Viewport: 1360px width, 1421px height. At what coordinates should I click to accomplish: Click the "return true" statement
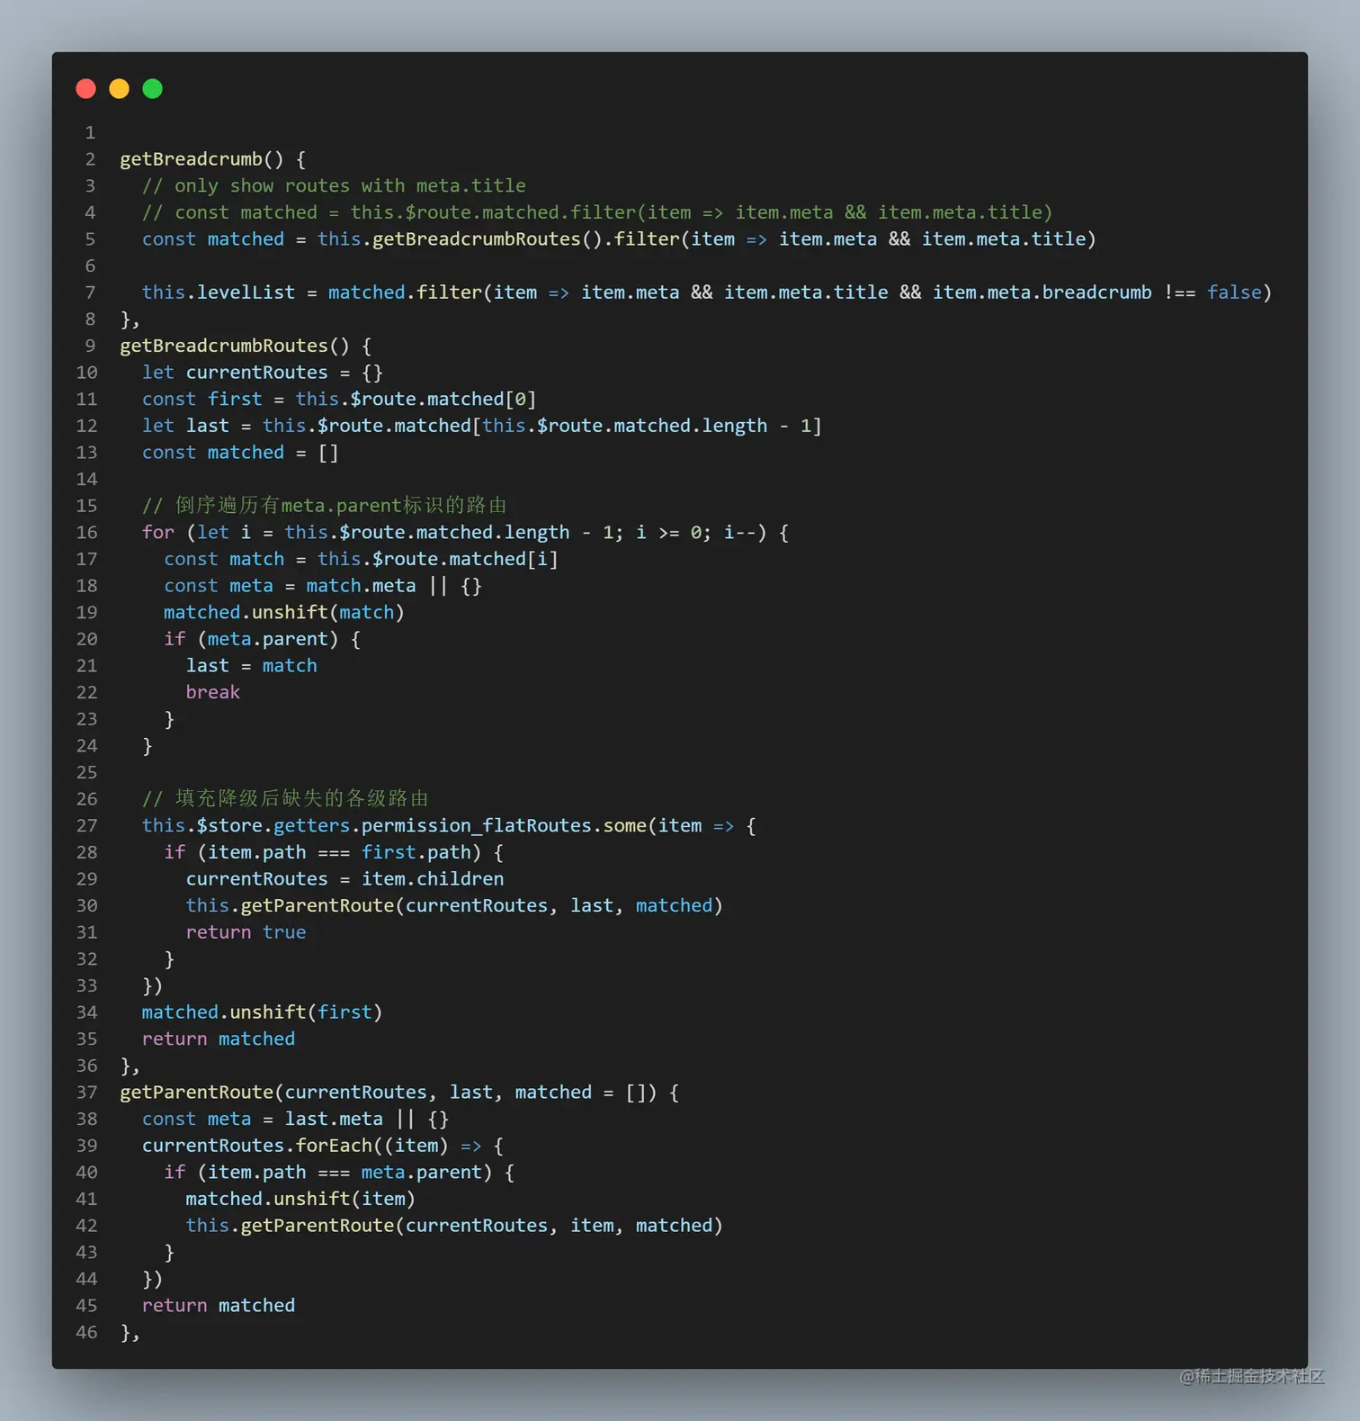point(246,932)
